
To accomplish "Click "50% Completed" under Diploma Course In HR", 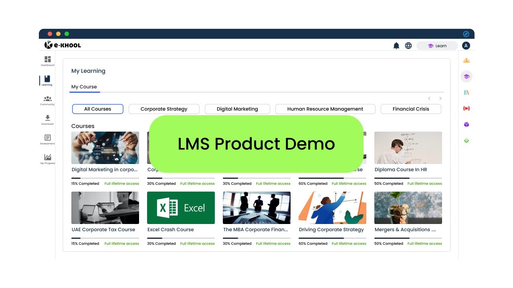I will 389,184.
